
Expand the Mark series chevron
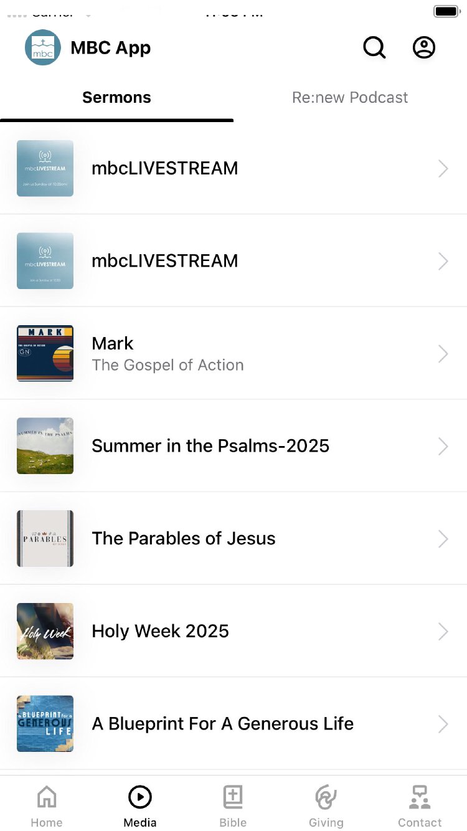point(443,354)
